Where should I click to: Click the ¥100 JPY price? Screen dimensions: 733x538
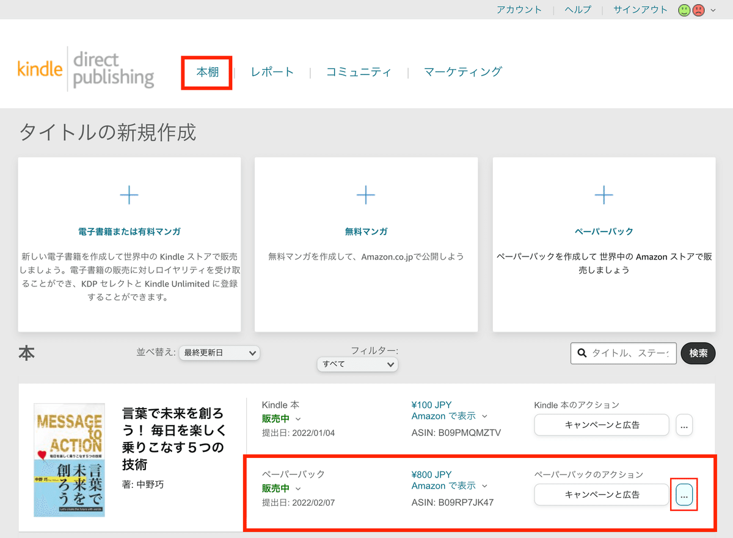tap(431, 405)
